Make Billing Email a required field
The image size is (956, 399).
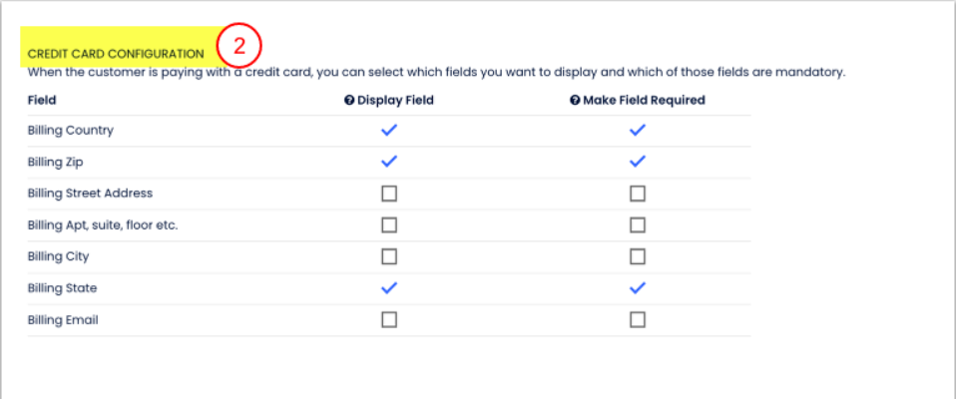(x=638, y=320)
